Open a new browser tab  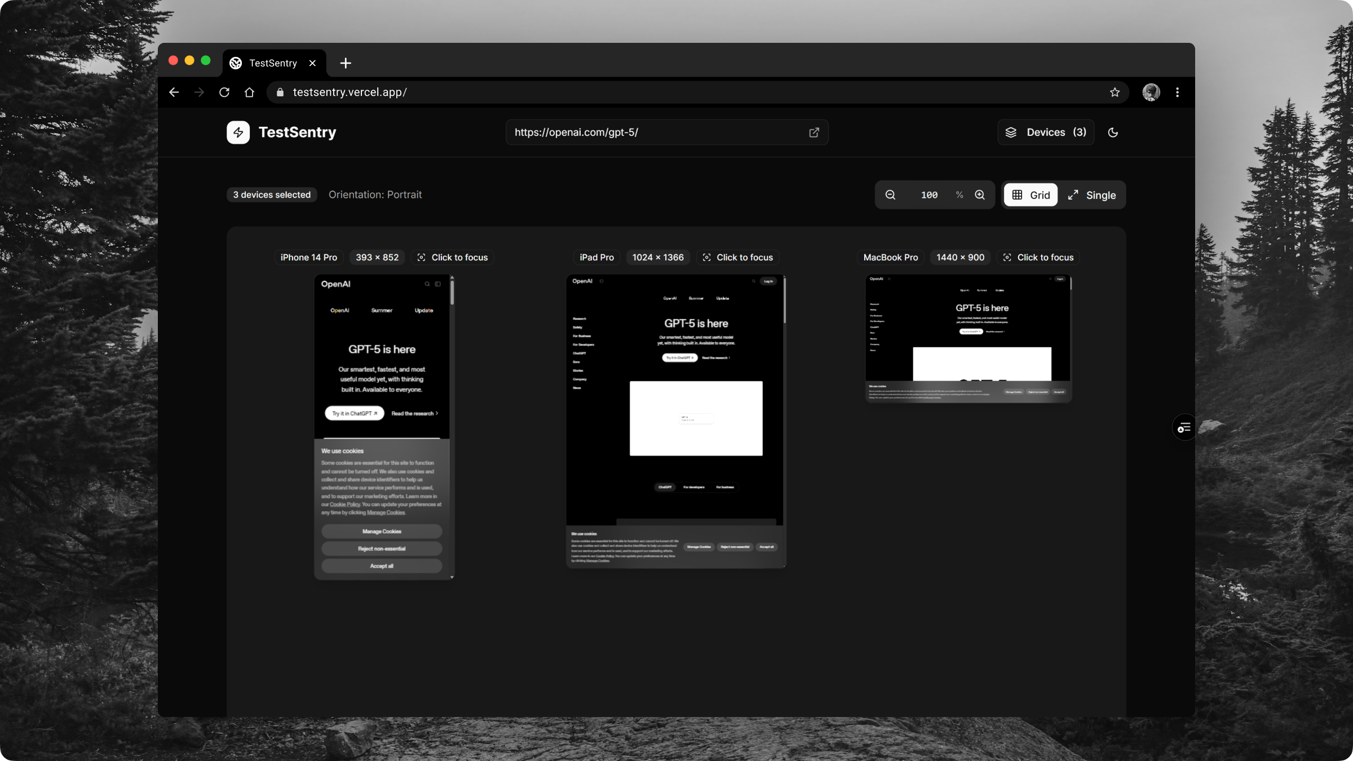click(346, 63)
